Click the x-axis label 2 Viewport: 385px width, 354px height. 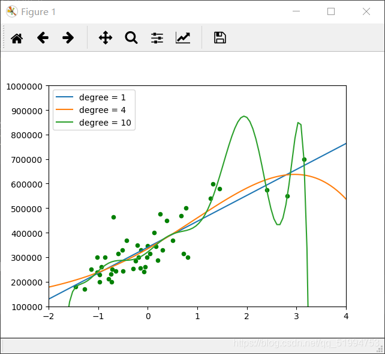(246, 316)
